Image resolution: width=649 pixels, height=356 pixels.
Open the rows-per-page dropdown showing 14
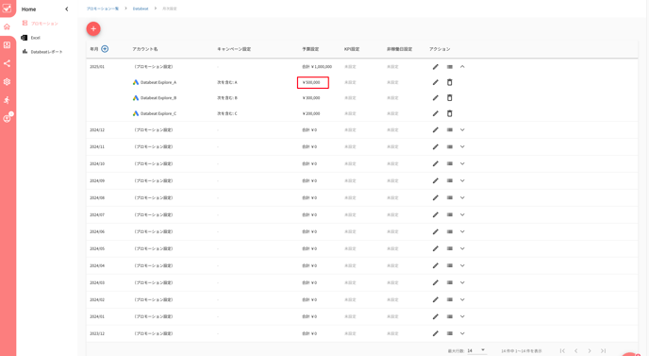(476, 350)
